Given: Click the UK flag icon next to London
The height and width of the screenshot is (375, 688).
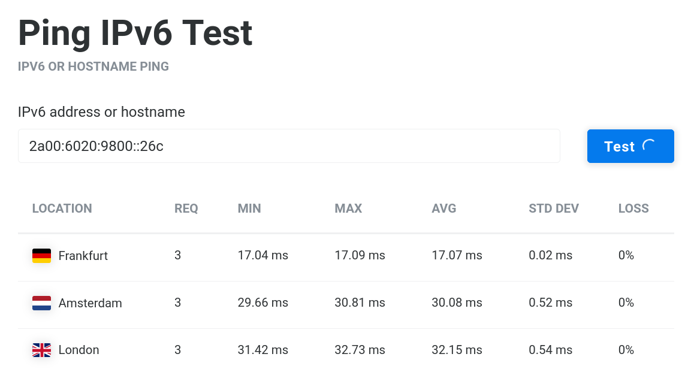Looking at the screenshot, I should 42,350.
